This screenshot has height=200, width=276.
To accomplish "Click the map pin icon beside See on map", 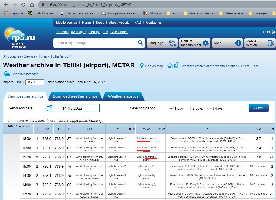I will (x=142, y=66).
